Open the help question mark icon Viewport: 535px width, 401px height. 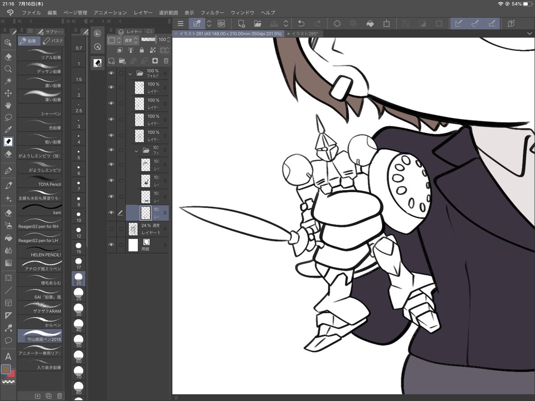coord(511,24)
